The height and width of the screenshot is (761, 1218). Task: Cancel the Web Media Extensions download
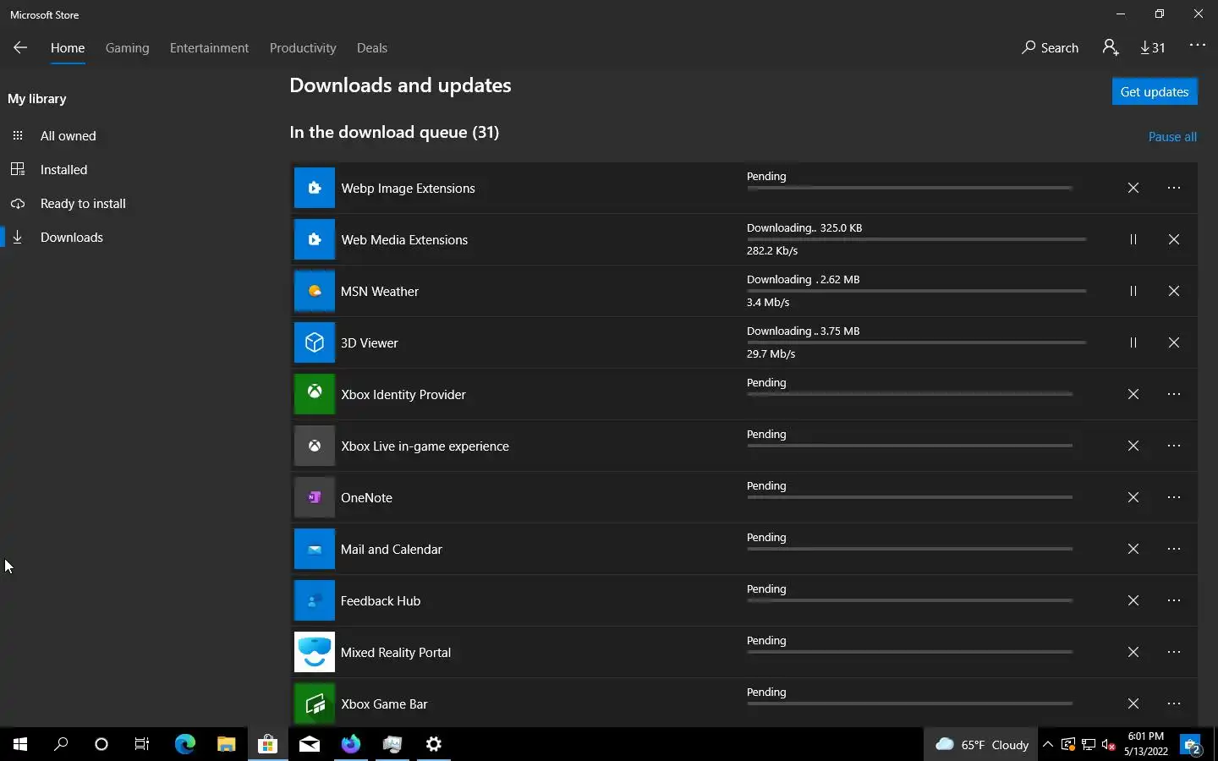point(1174,239)
